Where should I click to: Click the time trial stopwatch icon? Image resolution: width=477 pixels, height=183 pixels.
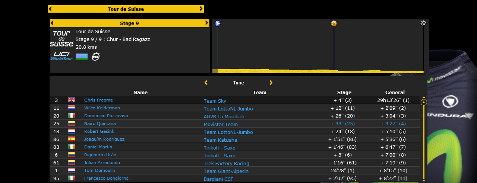click(96, 57)
